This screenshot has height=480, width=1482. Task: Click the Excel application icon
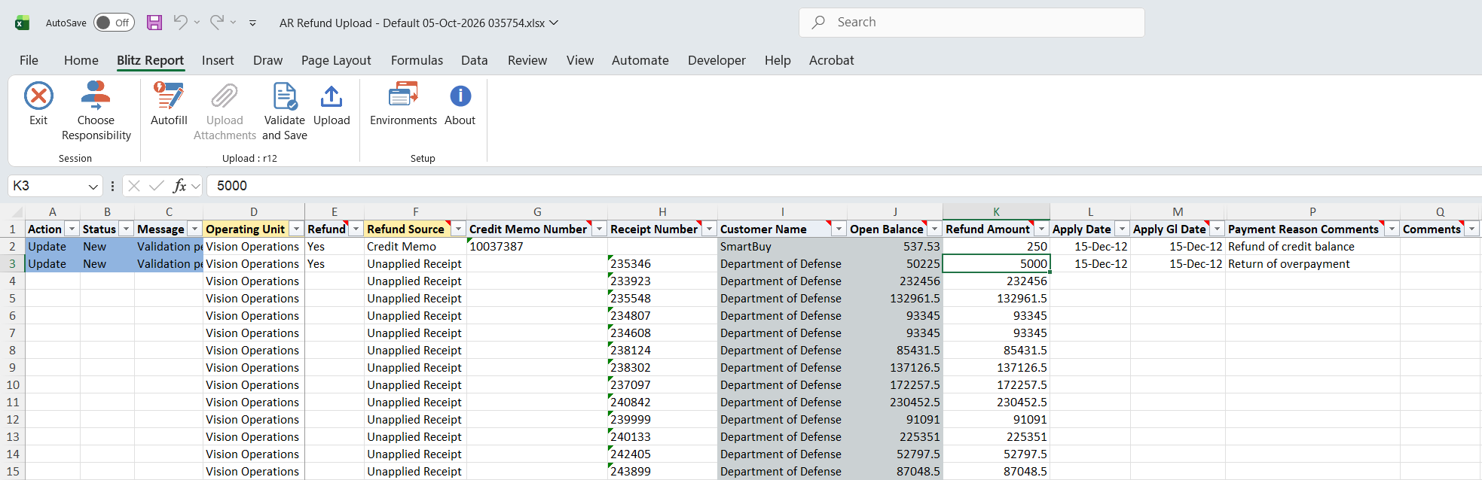tap(23, 23)
